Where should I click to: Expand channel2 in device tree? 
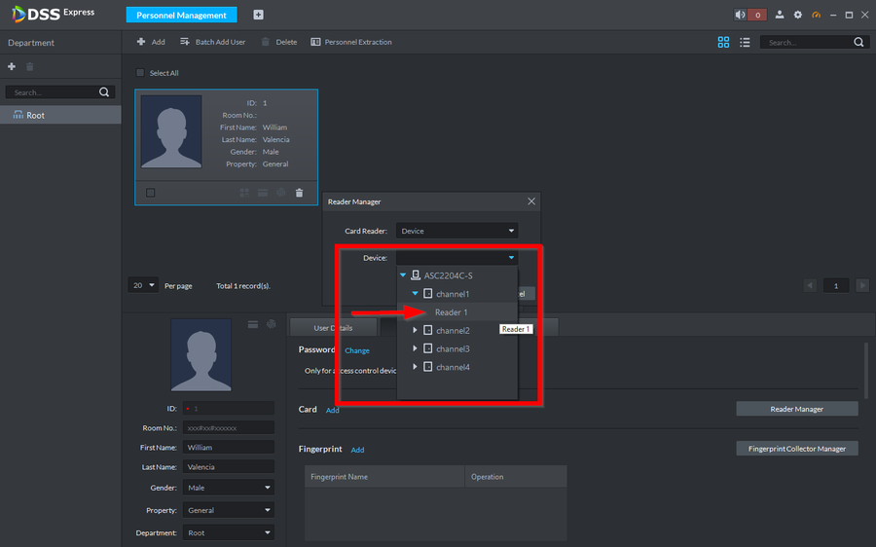(x=416, y=331)
